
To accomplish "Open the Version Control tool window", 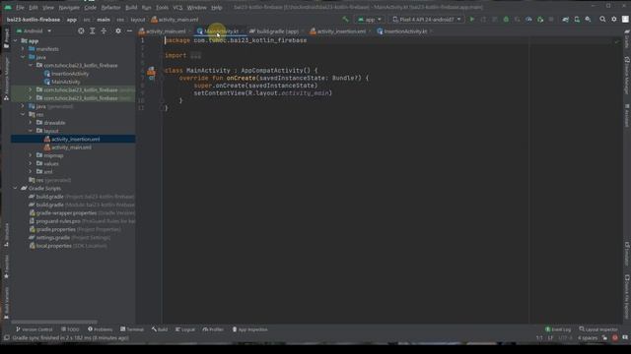I will (x=35, y=329).
